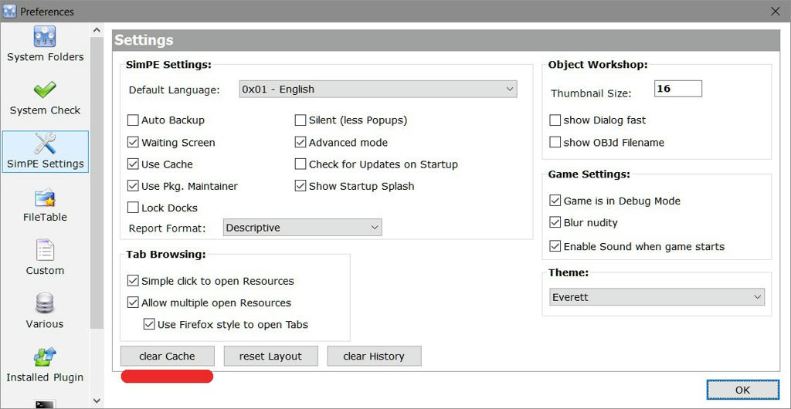
Task: Enable the Auto Backup checkbox
Action: coord(134,120)
